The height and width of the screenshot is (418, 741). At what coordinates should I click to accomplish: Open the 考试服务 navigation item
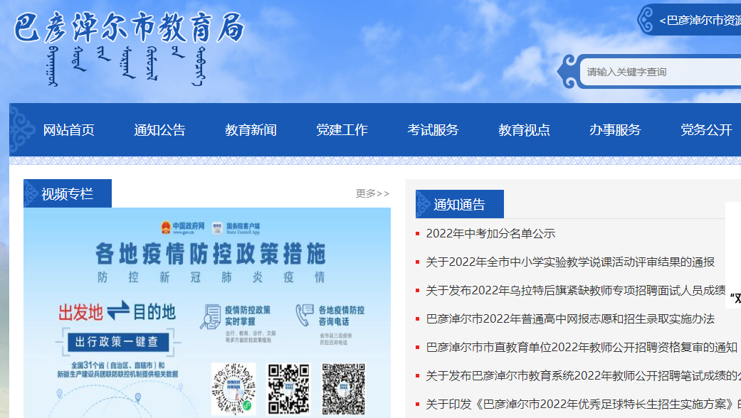(433, 130)
